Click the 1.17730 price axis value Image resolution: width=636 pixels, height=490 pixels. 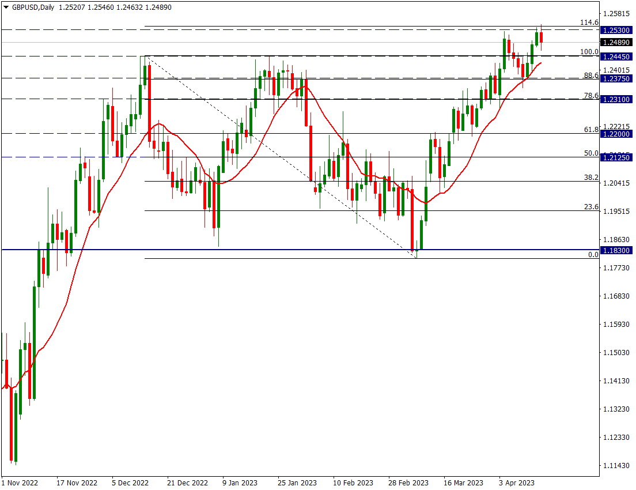(x=616, y=268)
